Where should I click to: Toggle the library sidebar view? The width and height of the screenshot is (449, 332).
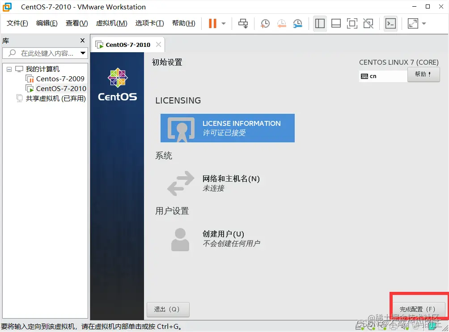pos(320,24)
